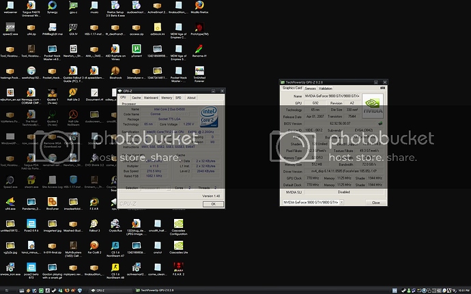Viewport: 471px width, 294px height.
Task: Open the Half-Life 2 desktop shortcut
Action: 73,94
